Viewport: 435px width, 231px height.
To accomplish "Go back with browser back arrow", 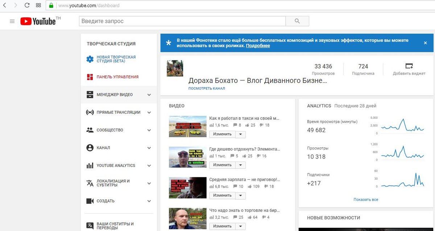I will coord(5,5).
